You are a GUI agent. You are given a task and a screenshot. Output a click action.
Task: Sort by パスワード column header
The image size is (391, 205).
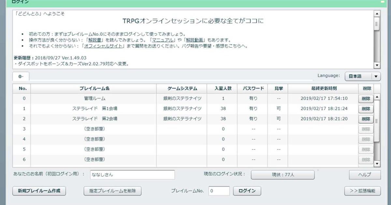click(x=253, y=89)
